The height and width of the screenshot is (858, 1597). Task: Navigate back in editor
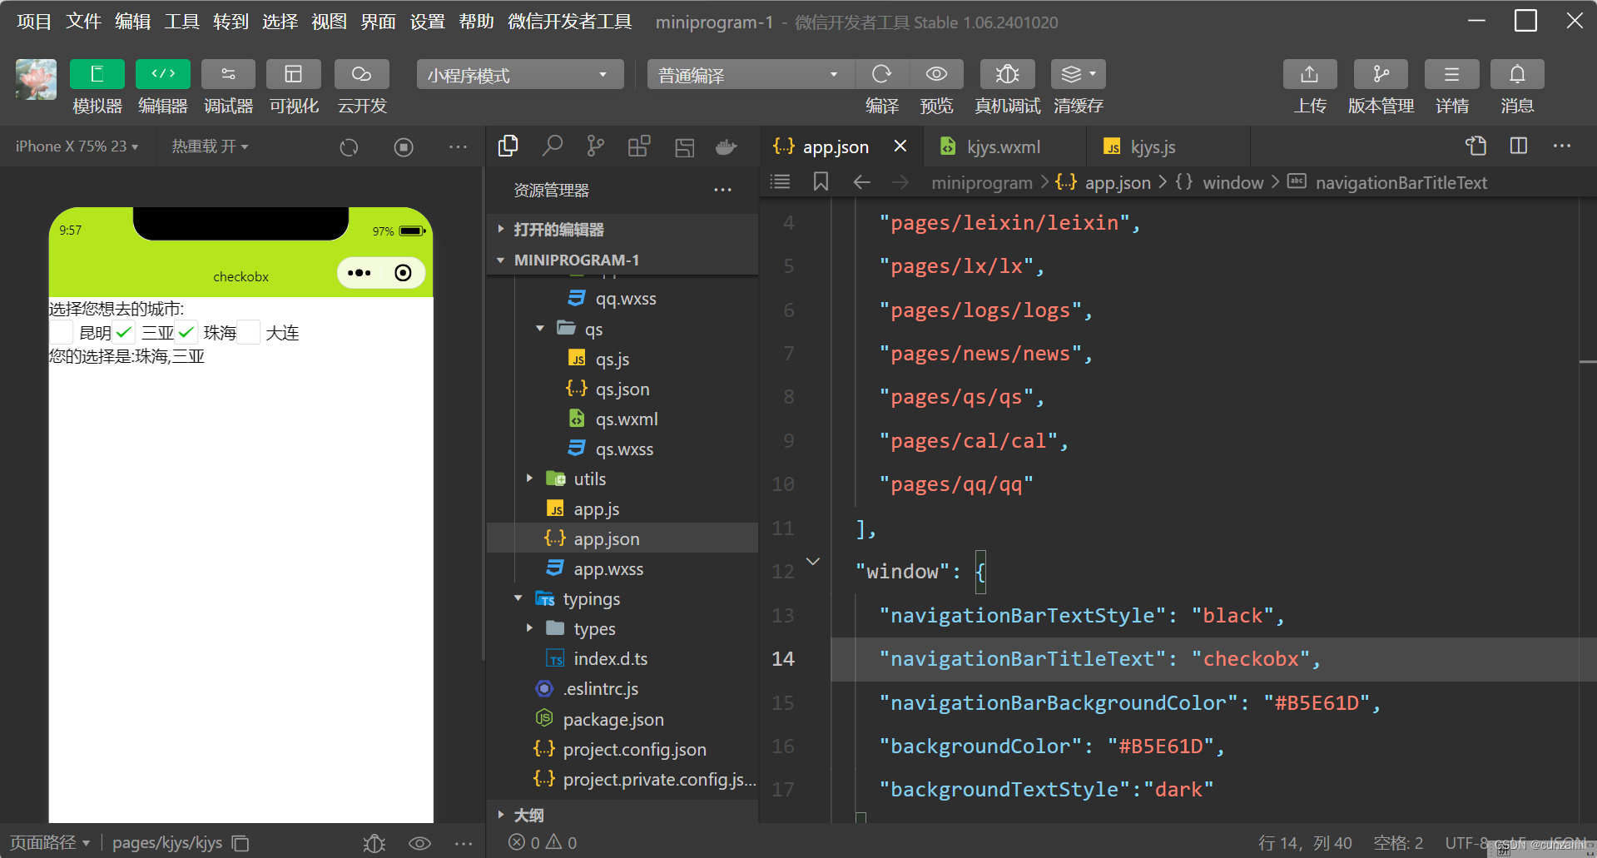tap(861, 181)
